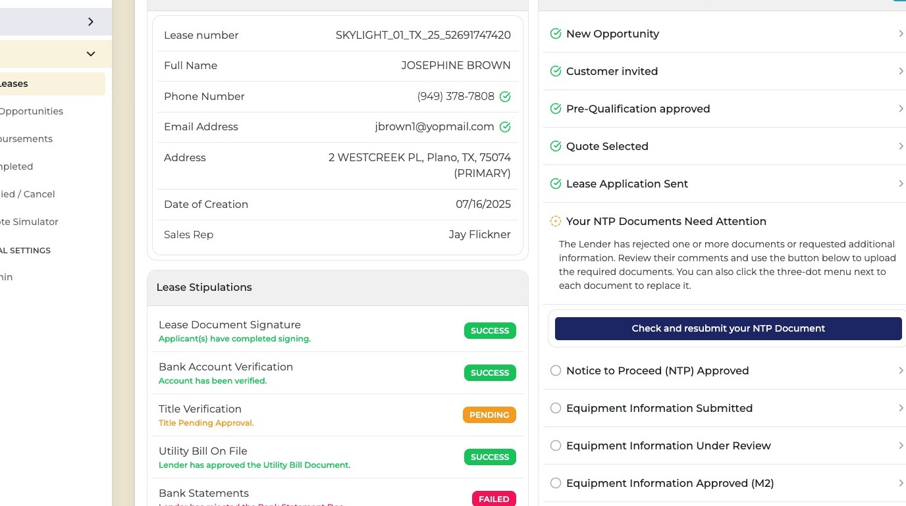906x506 pixels.
Task: Click the Title Verification stipulation title
Action: coord(200,409)
